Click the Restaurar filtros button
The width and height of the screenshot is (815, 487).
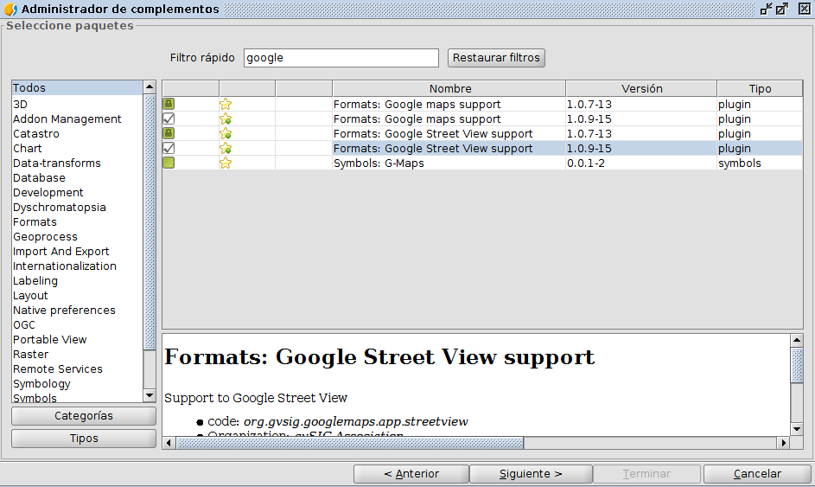click(x=496, y=58)
